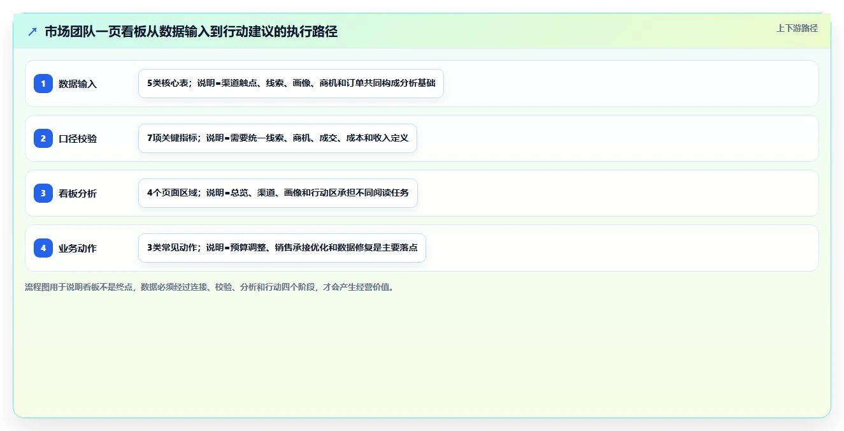
Task: Open the 4个页面区域 description box
Action: (278, 193)
